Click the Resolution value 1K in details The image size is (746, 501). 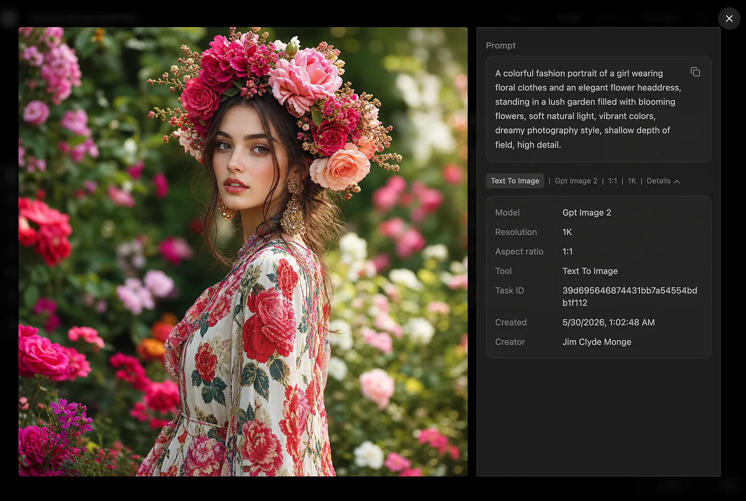(567, 232)
